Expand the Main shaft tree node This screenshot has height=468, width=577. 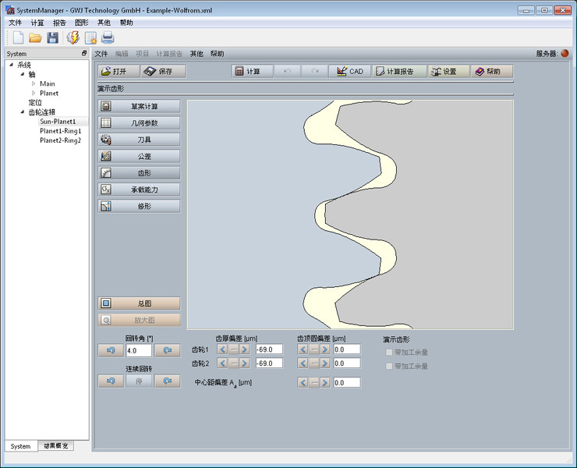[34, 83]
